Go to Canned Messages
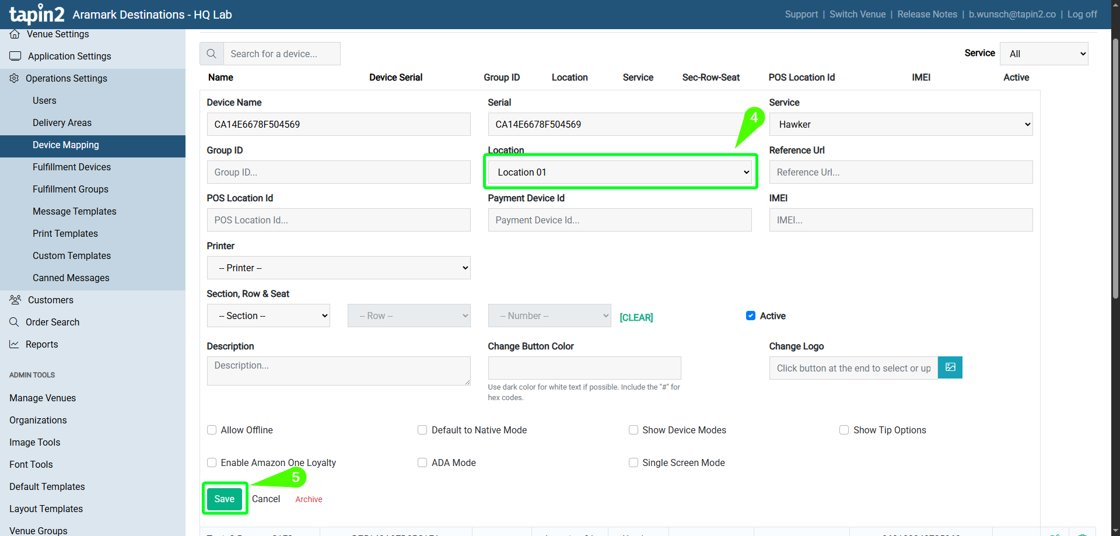Viewport: 1120px width, 536px height. point(71,278)
